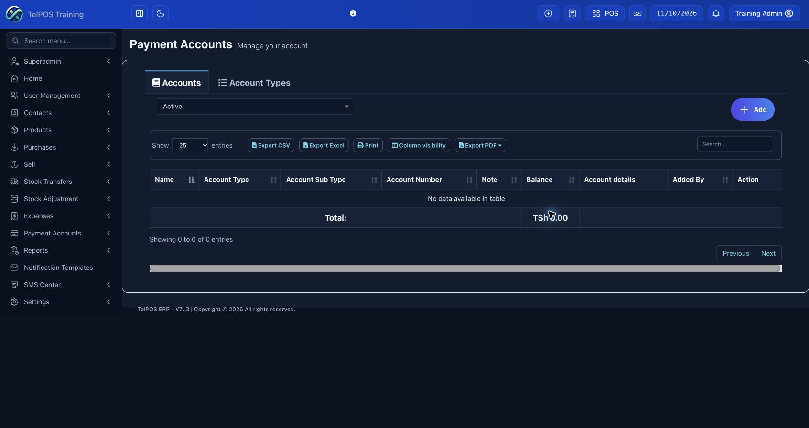Screen dimensions: 809x428
Task: Click the Stock Adjustment database icon
Action: click(14, 199)
